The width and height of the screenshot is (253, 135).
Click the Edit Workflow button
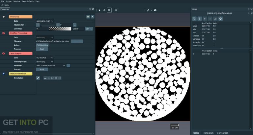(42, 45)
